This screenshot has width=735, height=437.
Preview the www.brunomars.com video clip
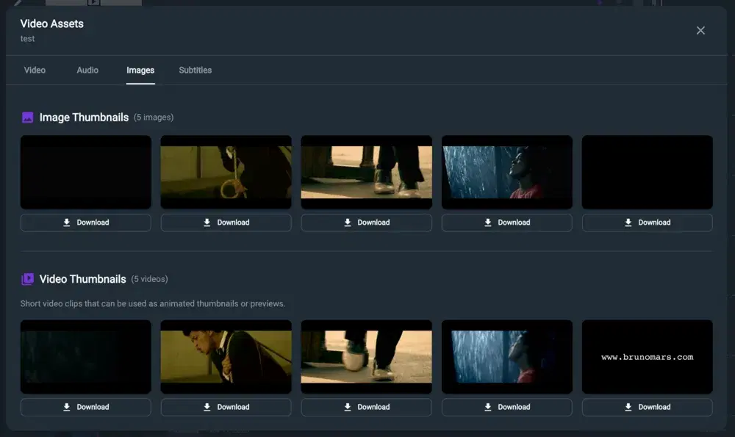647,357
